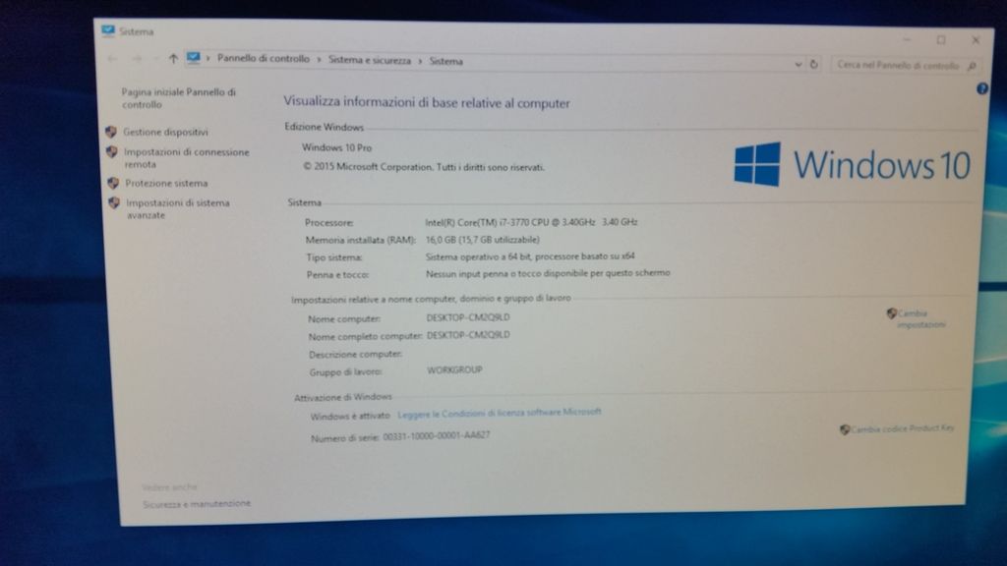This screenshot has width=1007, height=566.
Task: Open 'Protezione sistema' link
Action: click(x=166, y=184)
